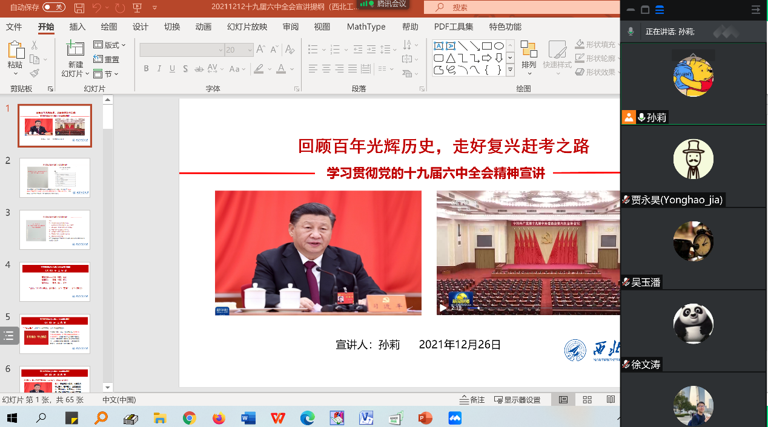768x427 pixels.
Task: Start slideshow from beginning icon
Action: 137,8
